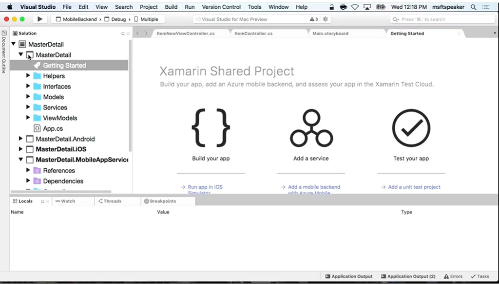The image size is (499, 284).
Task: Switch to the Watch pad tab
Action: (65, 201)
